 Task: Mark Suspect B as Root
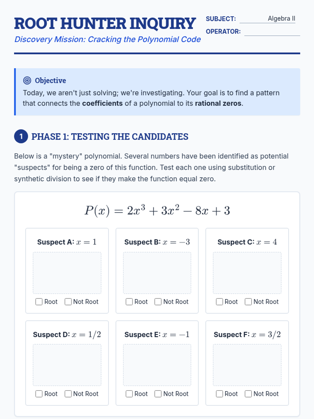(129, 302)
